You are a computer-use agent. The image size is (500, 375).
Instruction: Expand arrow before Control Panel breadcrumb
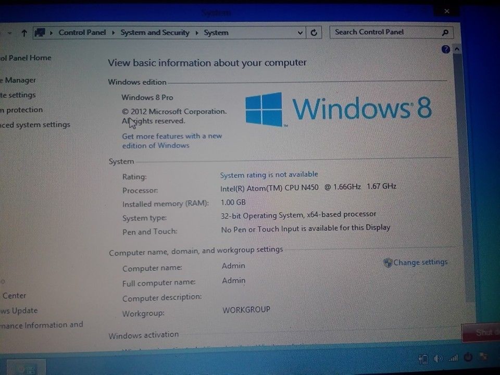[x=52, y=33]
